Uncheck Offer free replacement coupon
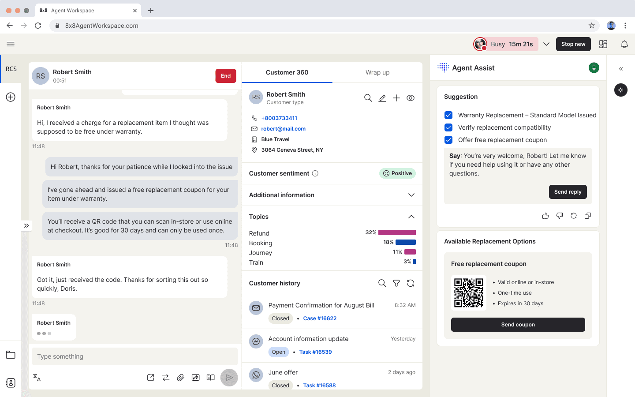Screen dimensions: 635x397 click(448, 140)
